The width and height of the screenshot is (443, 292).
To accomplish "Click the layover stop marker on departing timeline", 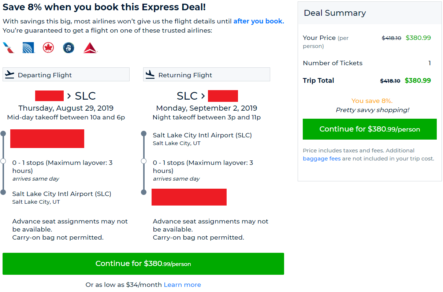I will [x=3, y=161].
